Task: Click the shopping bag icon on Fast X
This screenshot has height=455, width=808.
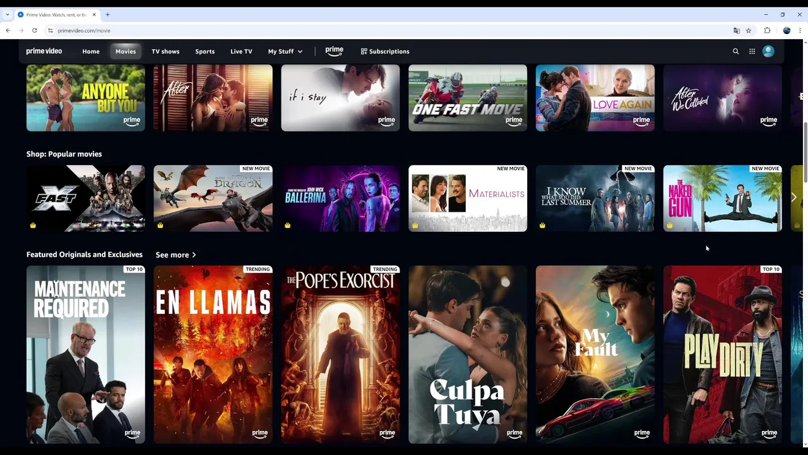Action: pyautogui.click(x=33, y=225)
